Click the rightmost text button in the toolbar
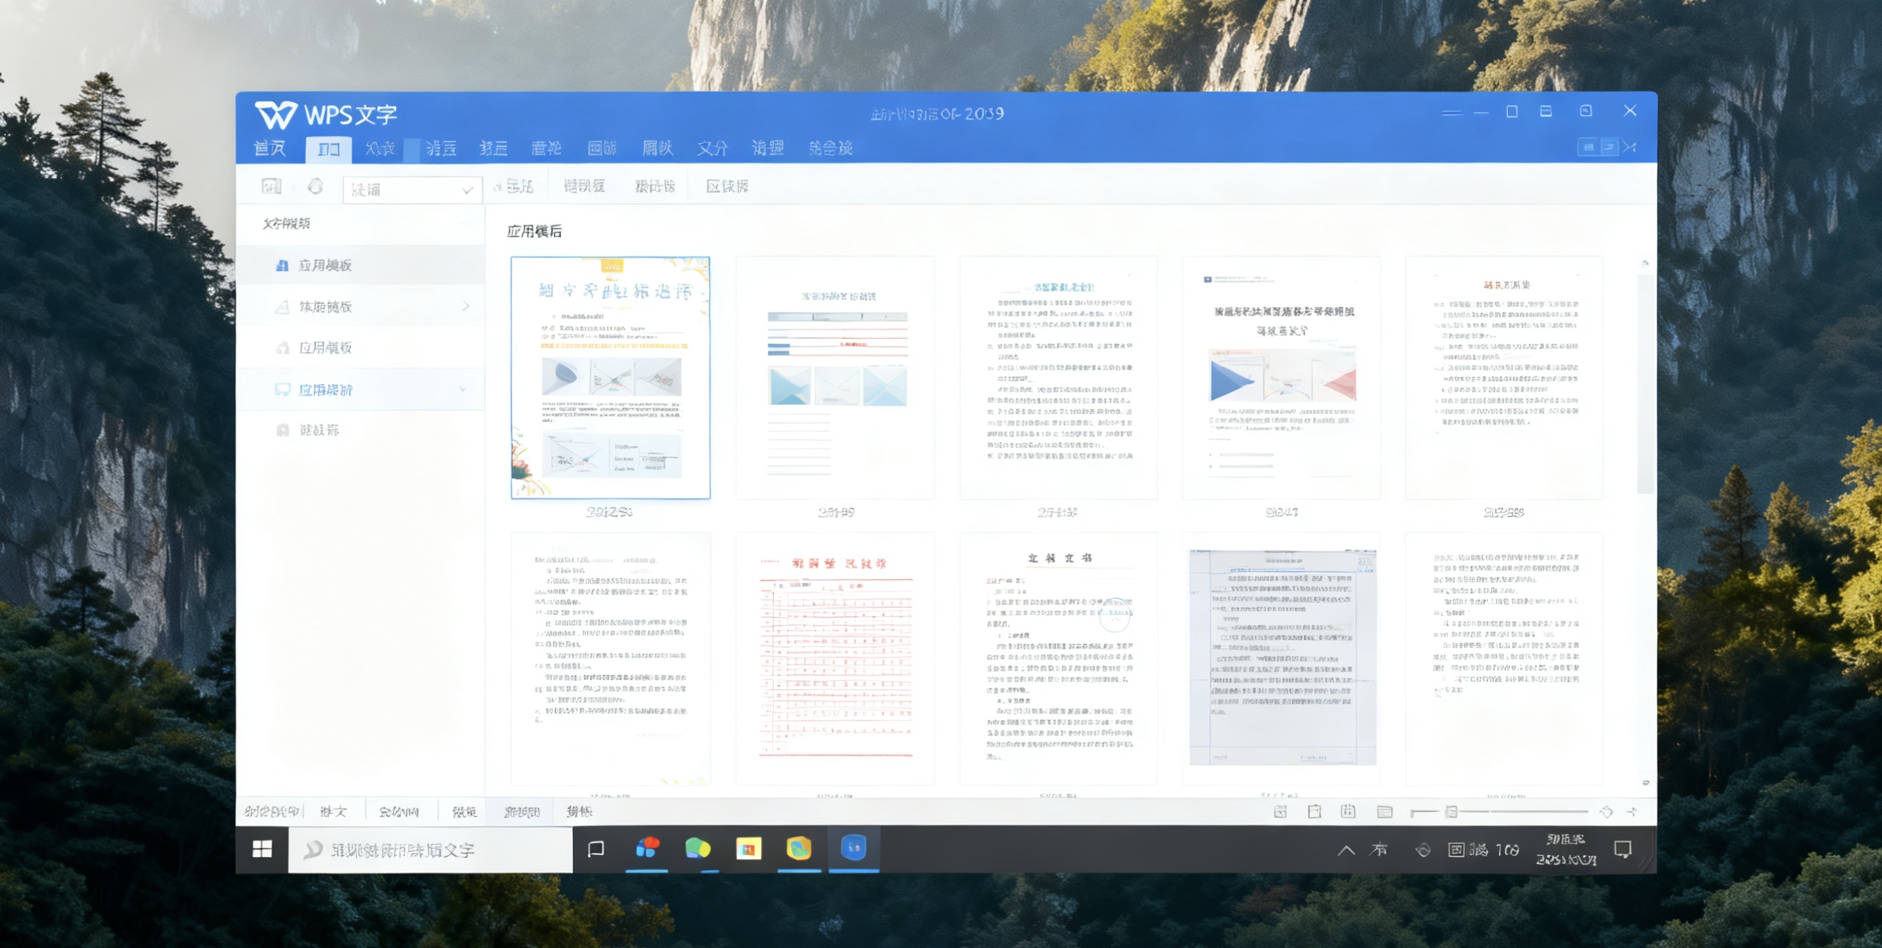Image resolution: width=1882 pixels, height=948 pixels. click(x=727, y=187)
